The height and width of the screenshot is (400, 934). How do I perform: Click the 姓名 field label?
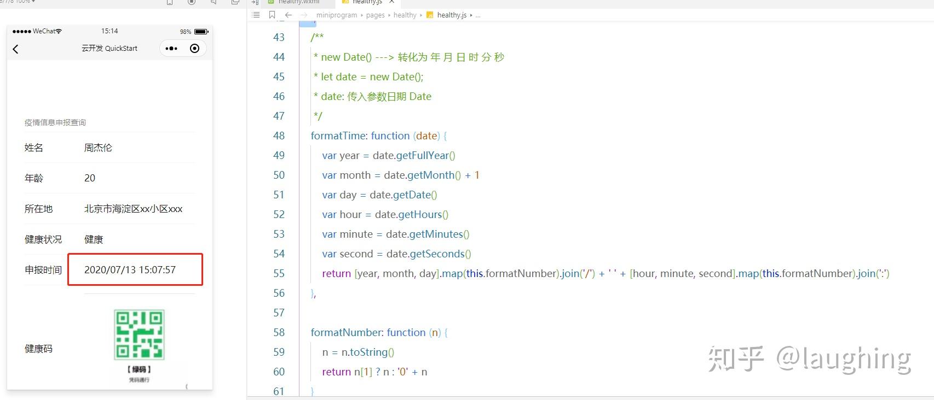point(34,148)
